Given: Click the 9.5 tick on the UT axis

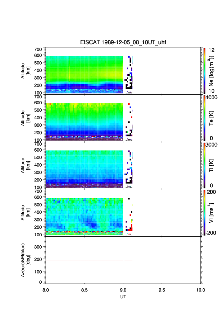Looking at the screenshot, I should 162,290.
